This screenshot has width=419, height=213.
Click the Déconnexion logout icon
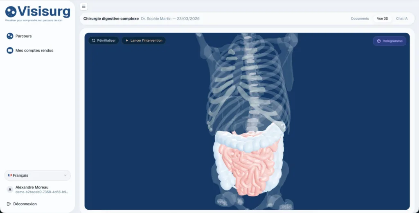[9, 204]
